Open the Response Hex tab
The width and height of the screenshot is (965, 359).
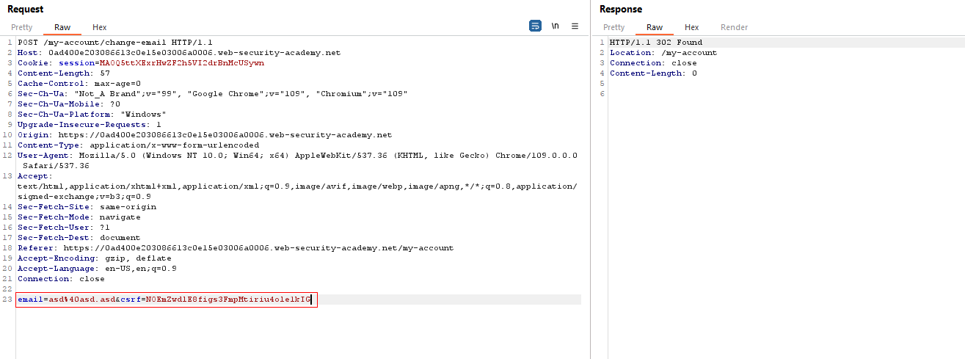(x=692, y=27)
